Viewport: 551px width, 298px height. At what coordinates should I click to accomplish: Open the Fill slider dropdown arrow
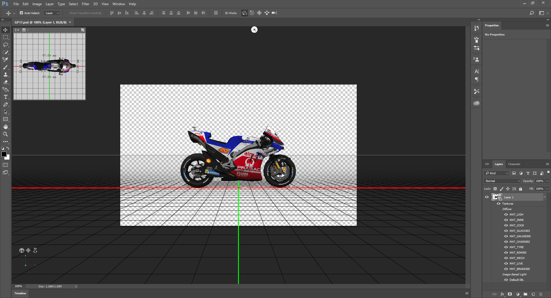pos(547,189)
